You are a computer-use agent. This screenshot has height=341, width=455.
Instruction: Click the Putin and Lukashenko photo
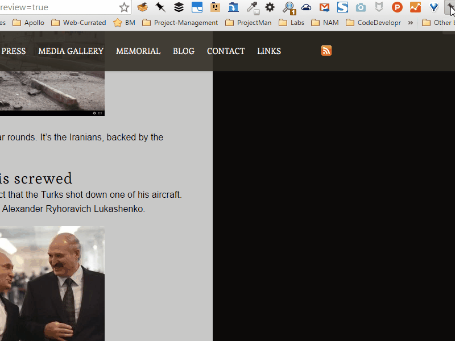(x=52, y=284)
